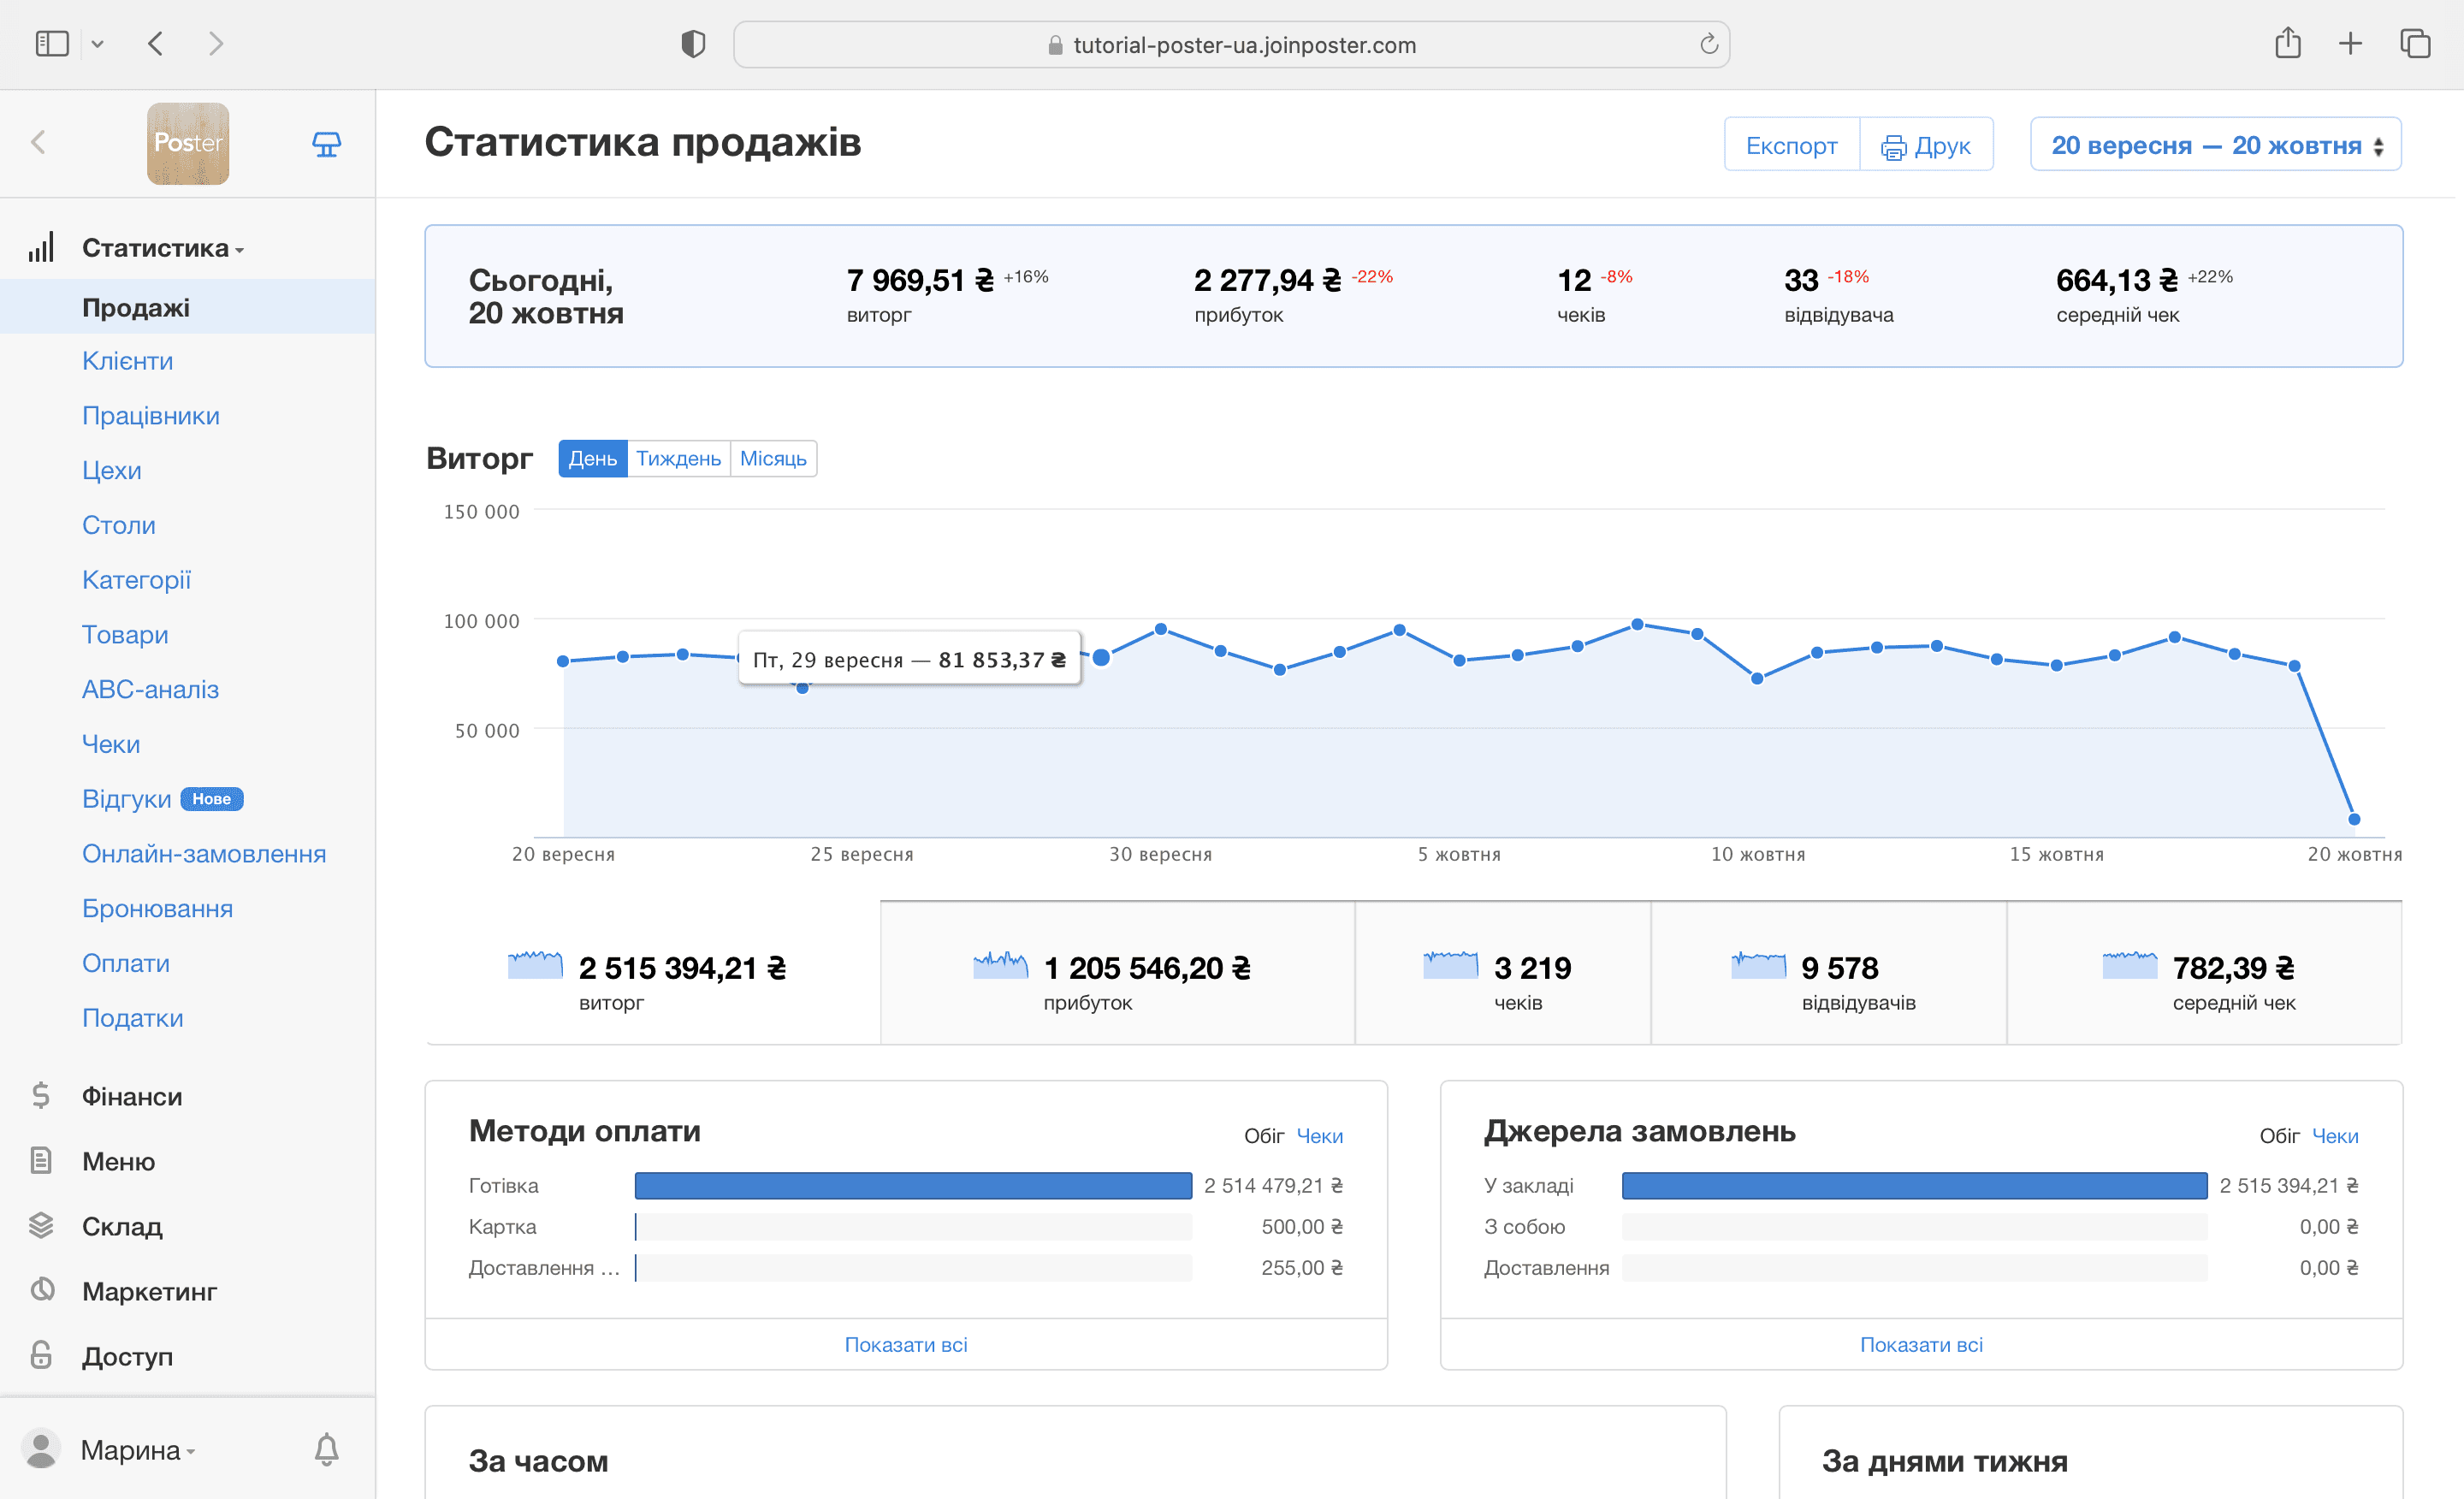The width and height of the screenshot is (2464, 1499).
Task: Select the прибуток 1 205 546,20 ₴ metric tab
Action: pos(1117,973)
